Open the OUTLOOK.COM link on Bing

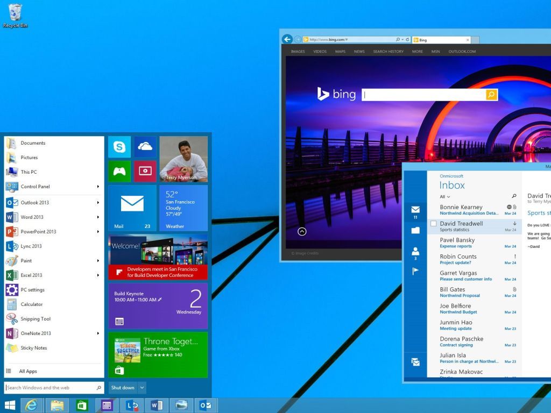click(x=461, y=51)
